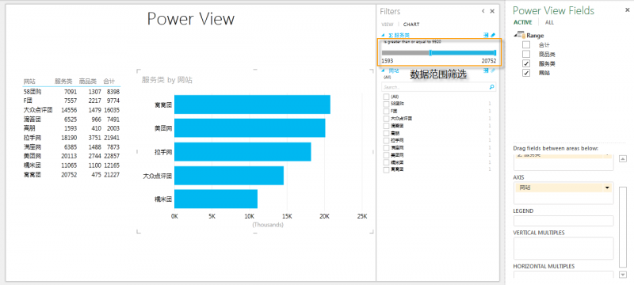Click chart title 服务类 by 网站
The image size is (634, 285).
tap(166, 80)
